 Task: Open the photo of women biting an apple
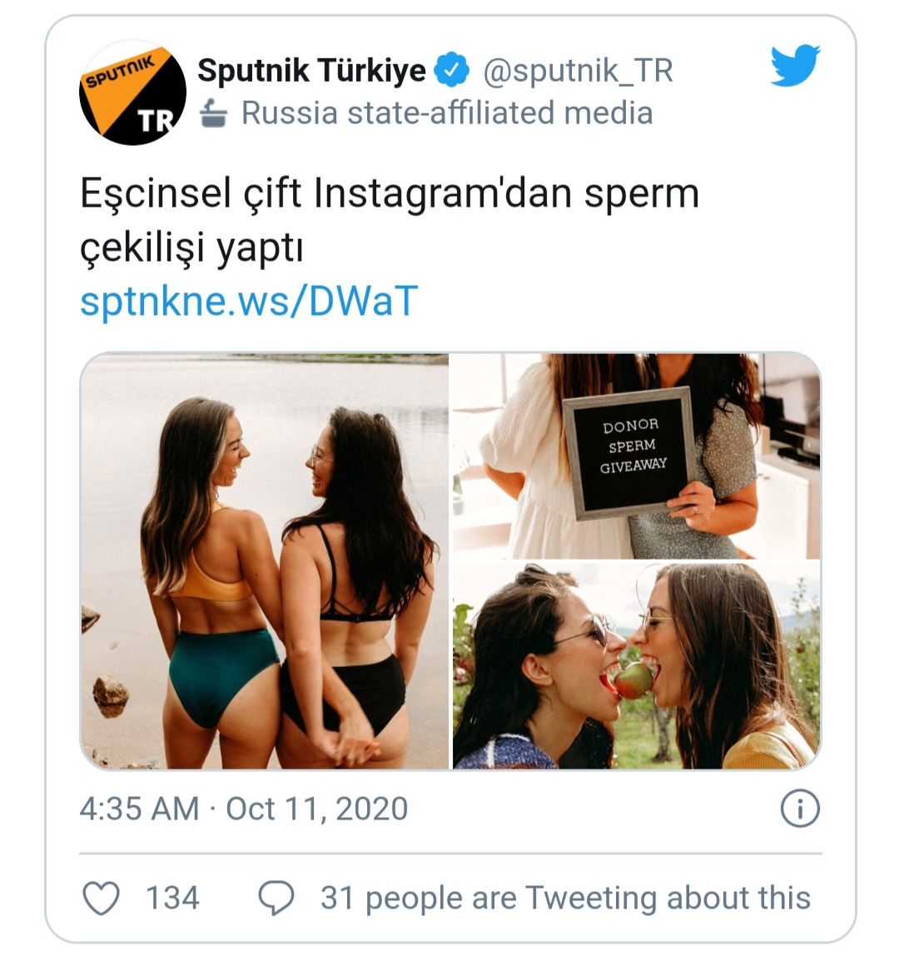pos(636,666)
